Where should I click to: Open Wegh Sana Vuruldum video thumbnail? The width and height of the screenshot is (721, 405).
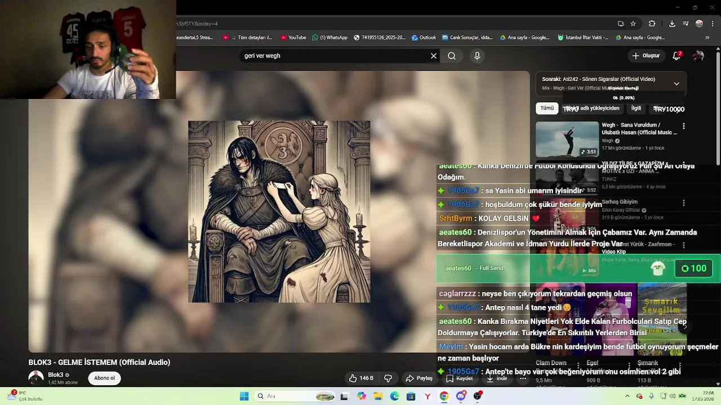coord(567,139)
